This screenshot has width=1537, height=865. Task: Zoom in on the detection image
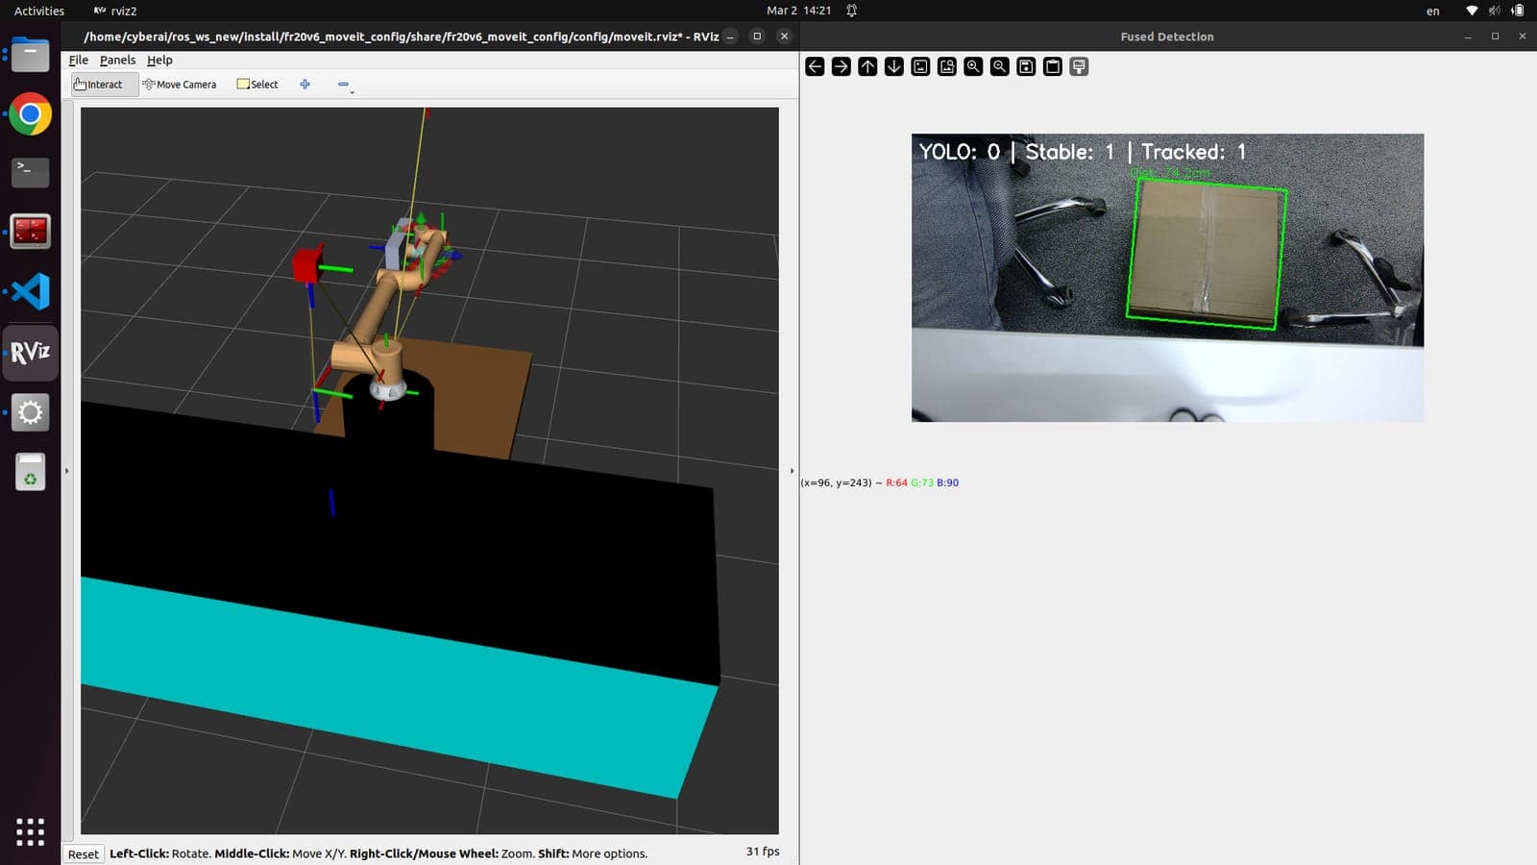[x=973, y=66]
